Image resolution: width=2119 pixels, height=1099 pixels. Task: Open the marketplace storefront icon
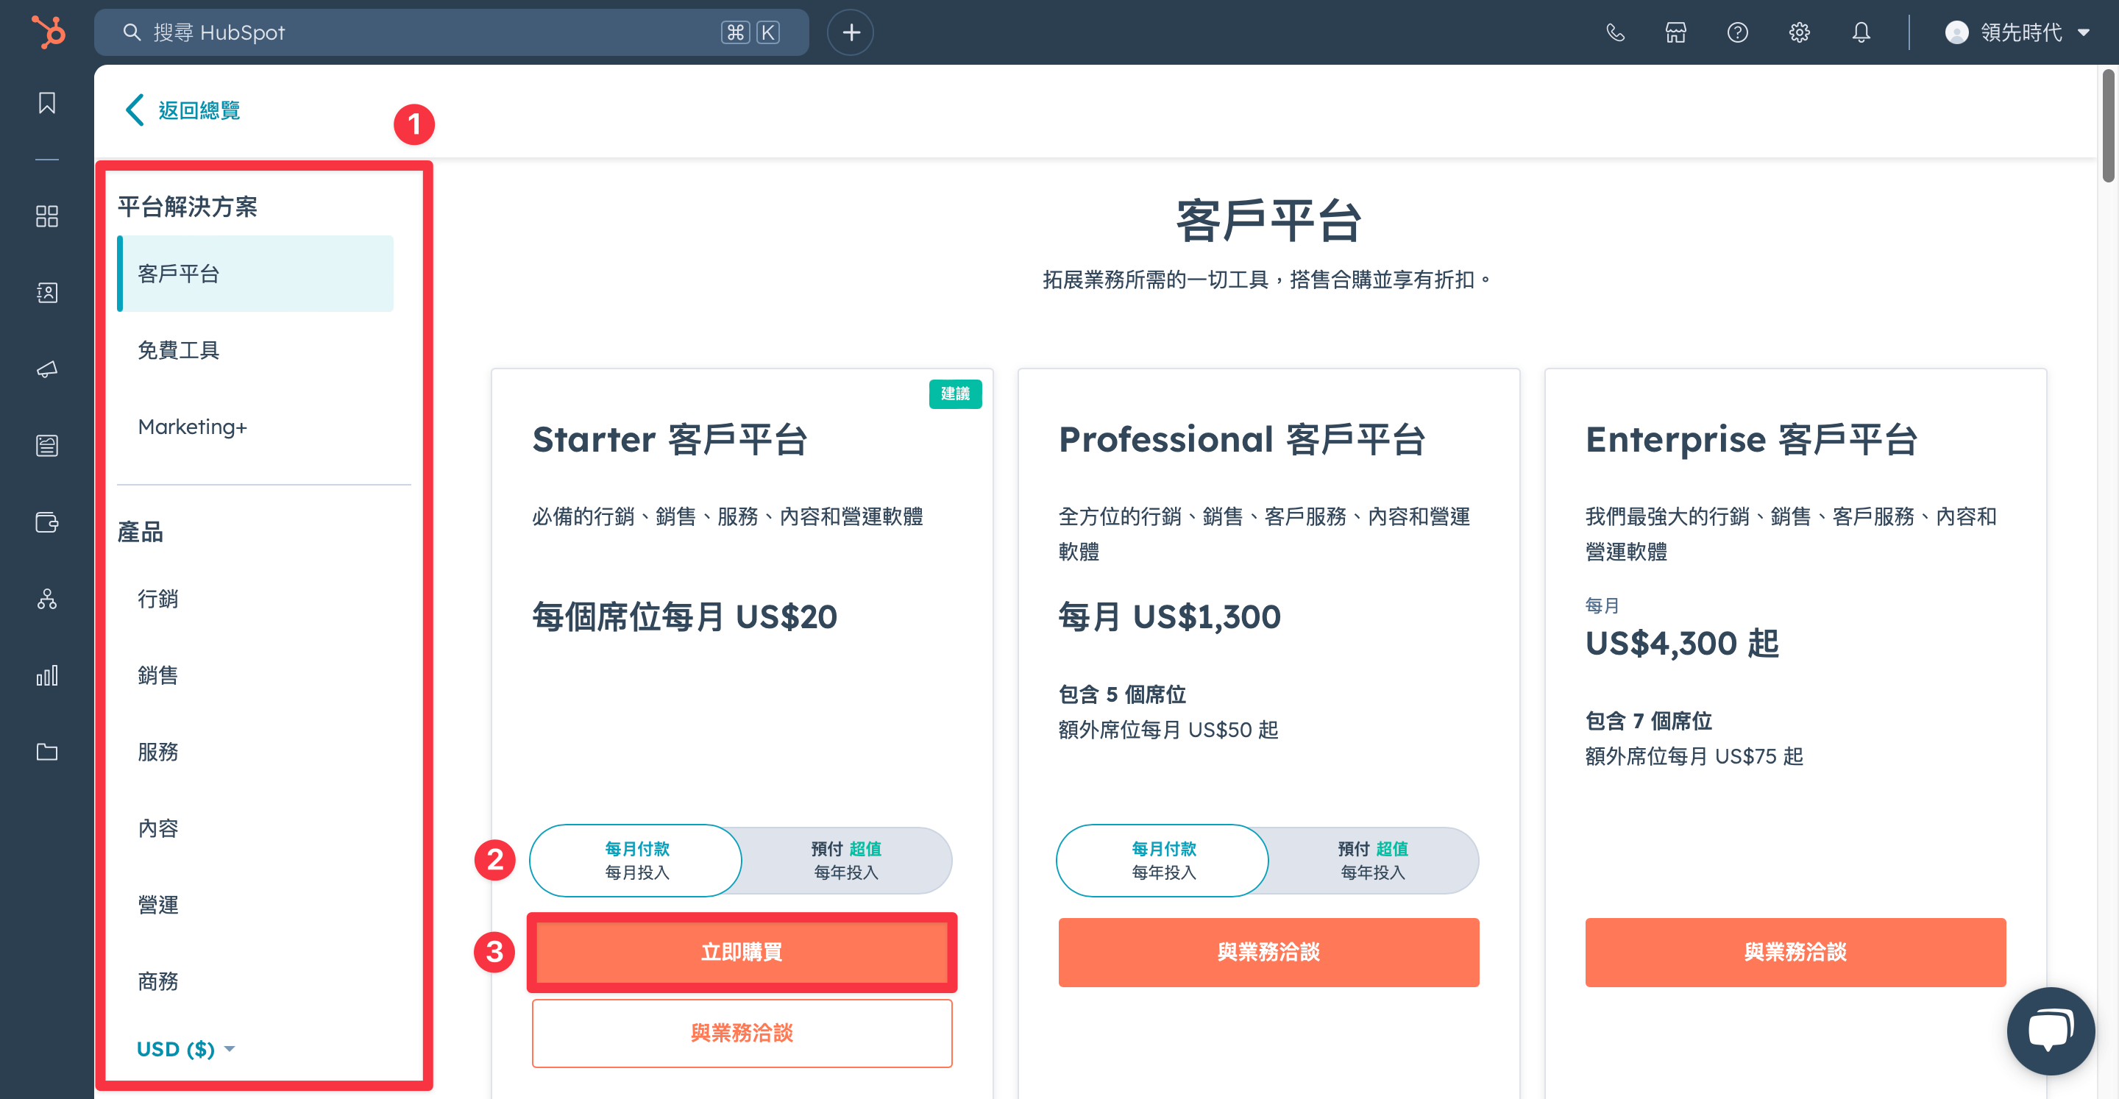pos(1675,32)
